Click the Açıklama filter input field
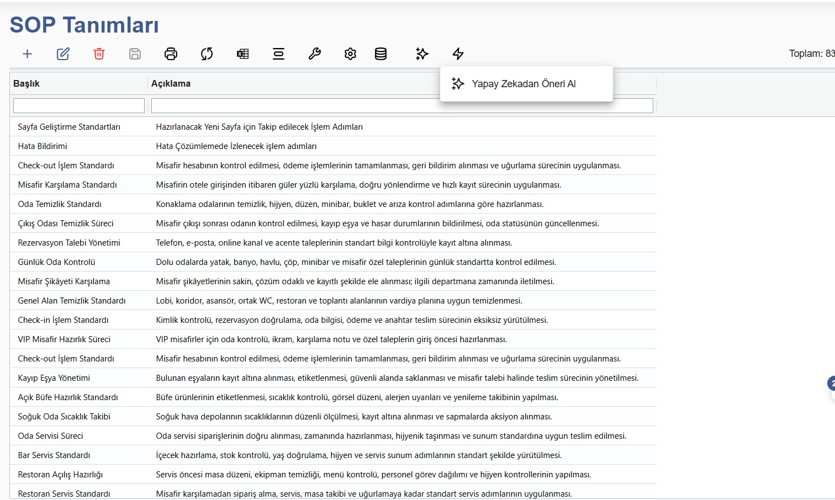 coord(402,105)
